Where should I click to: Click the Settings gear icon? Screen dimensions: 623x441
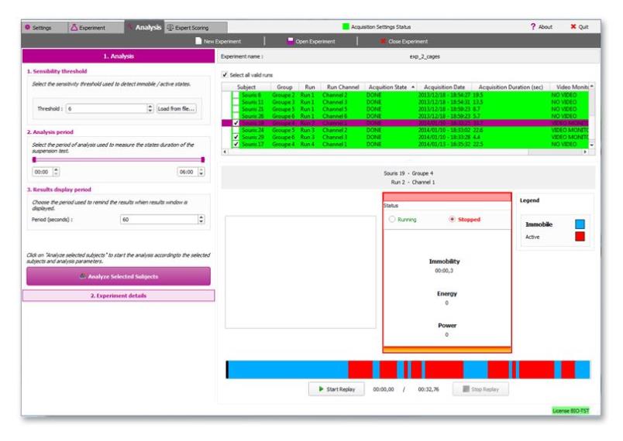tap(28, 27)
